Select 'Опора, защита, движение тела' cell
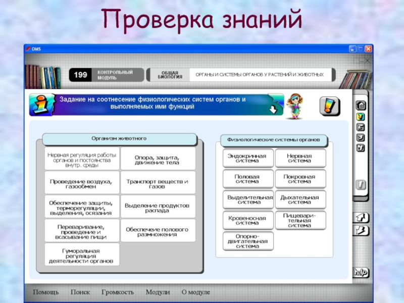The image size is (404, 303). (158, 159)
